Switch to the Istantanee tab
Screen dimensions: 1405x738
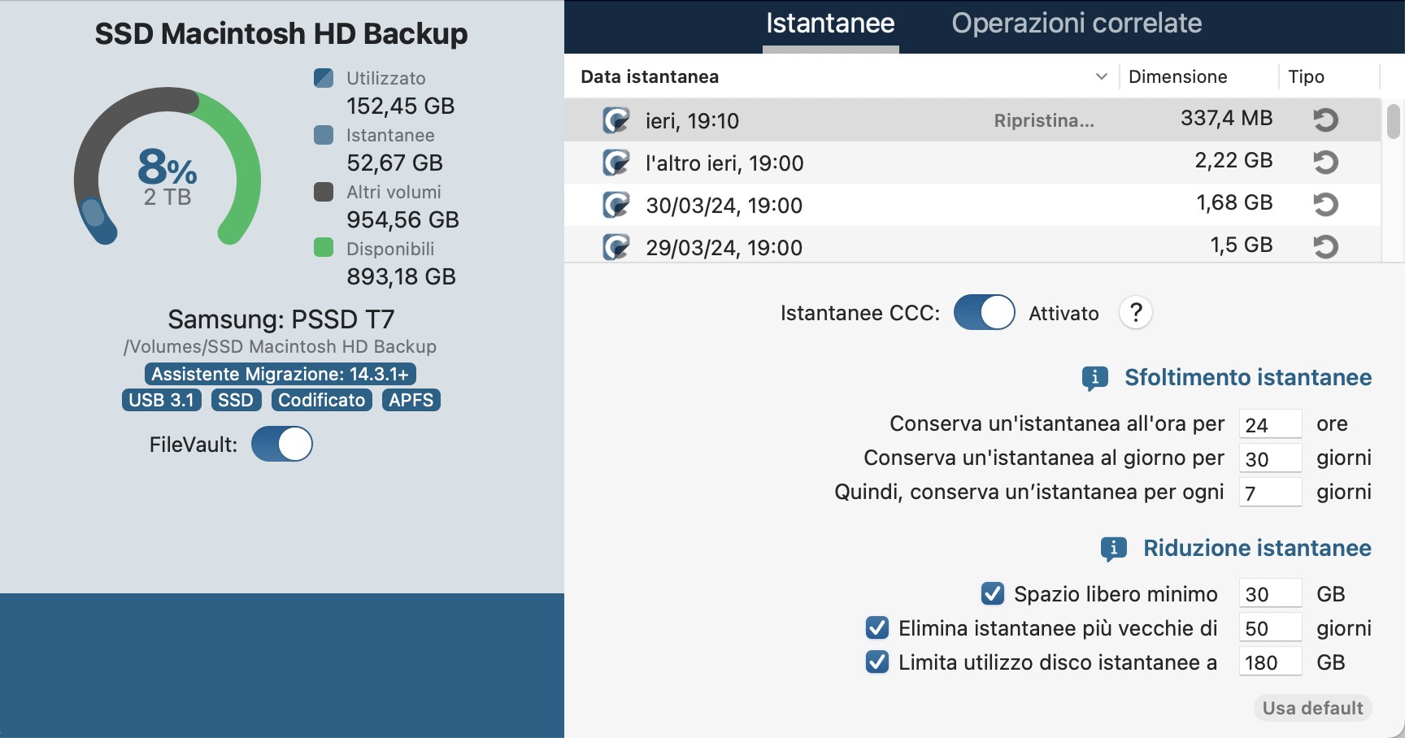pos(830,24)
